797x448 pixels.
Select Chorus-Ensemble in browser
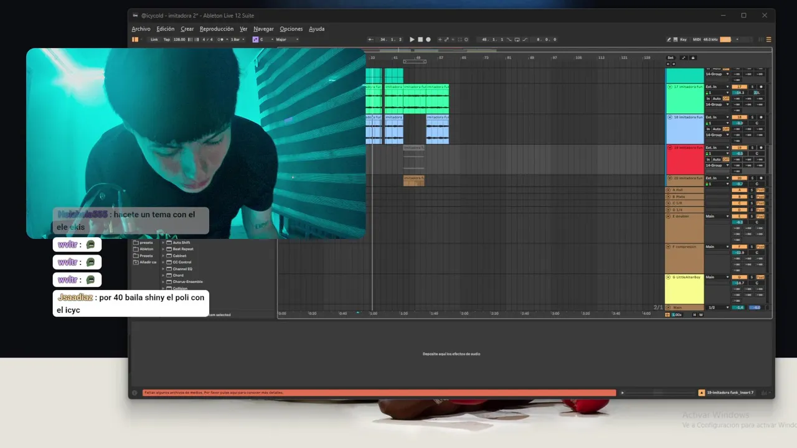(x=187, y=282)
